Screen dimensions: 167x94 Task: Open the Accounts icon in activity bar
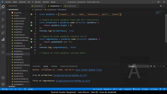click(3, 78)
